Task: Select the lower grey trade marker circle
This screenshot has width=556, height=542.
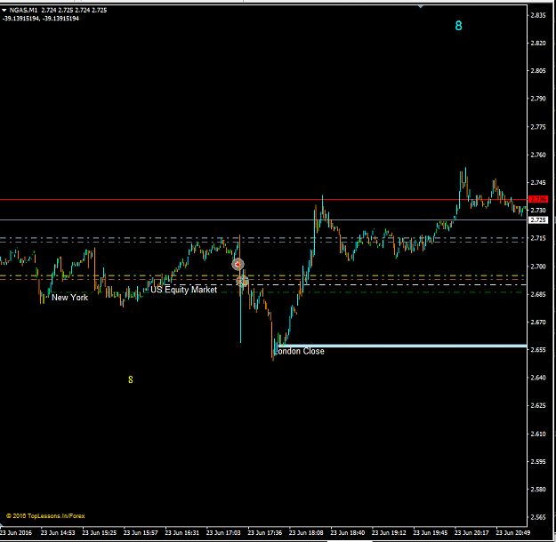Action: pyautogui.click(x=242, y=282)
